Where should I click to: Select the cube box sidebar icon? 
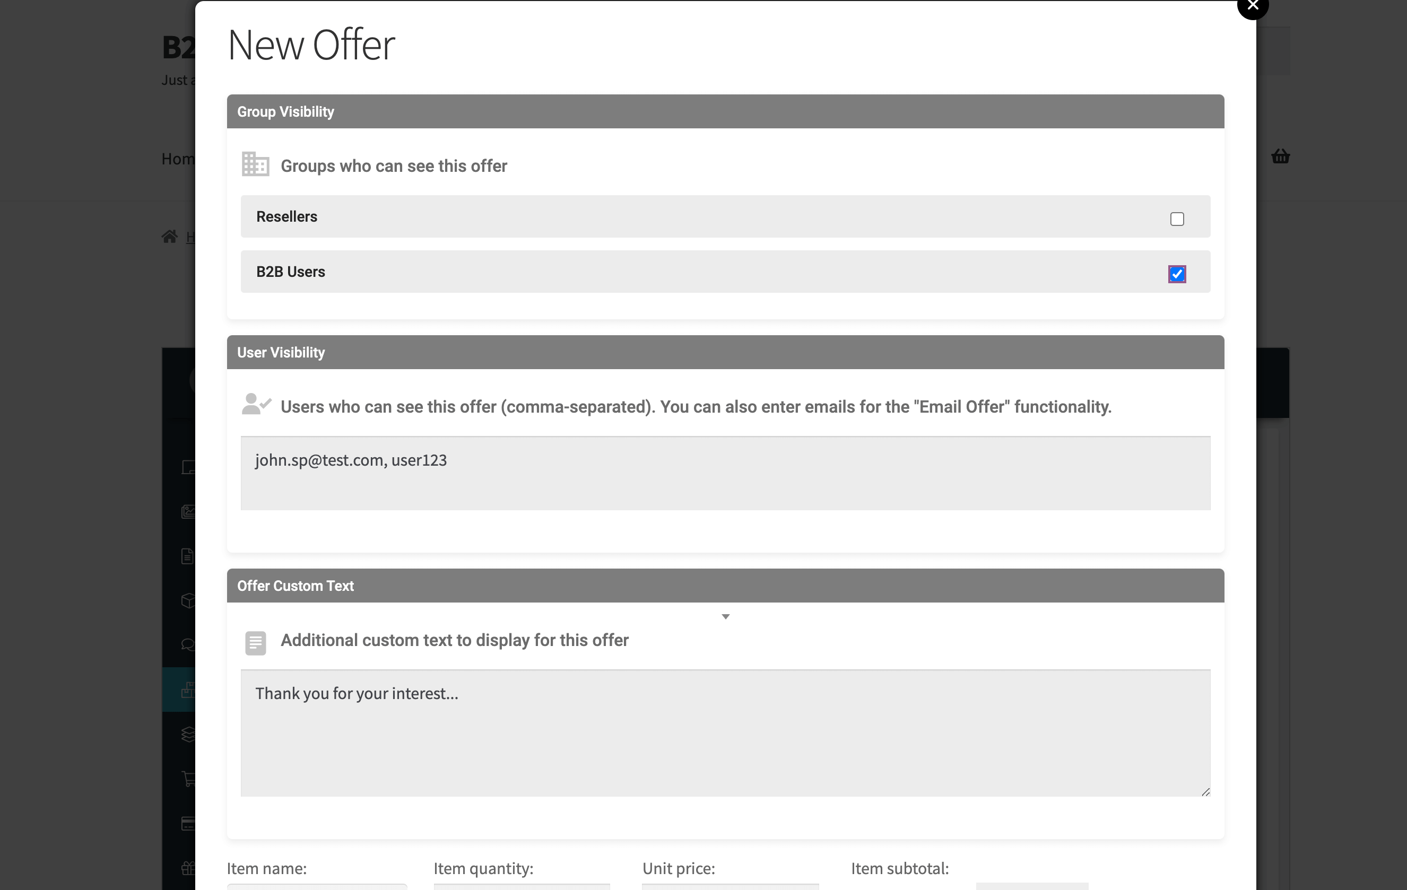[188, 600]
